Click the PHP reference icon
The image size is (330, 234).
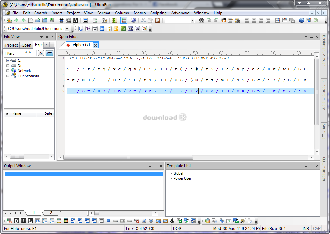(x=130, y=29)
